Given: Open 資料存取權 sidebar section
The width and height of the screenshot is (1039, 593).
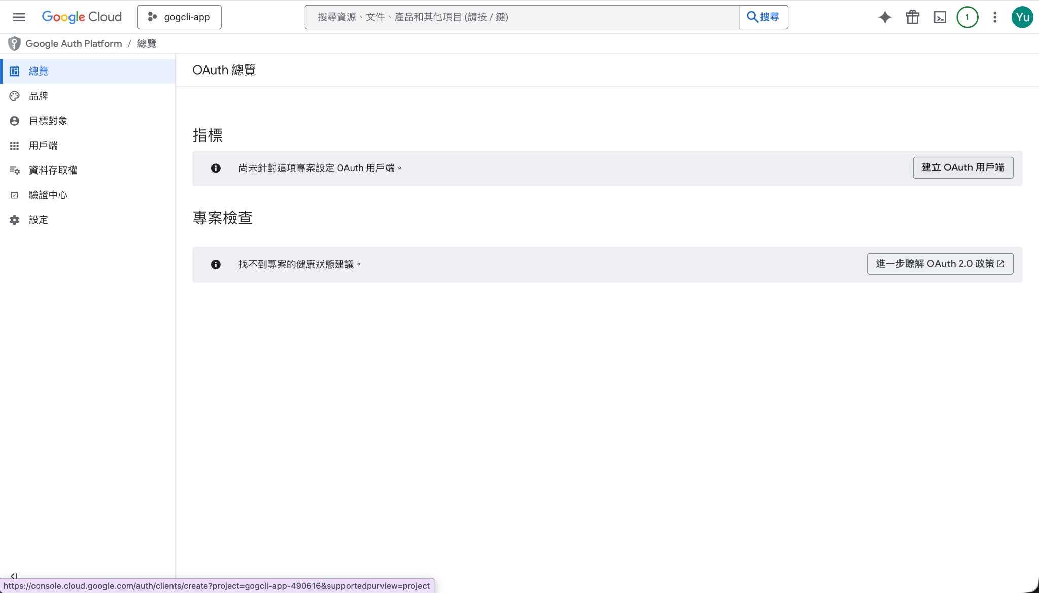Looking at the screenshot, I should 53,170.
